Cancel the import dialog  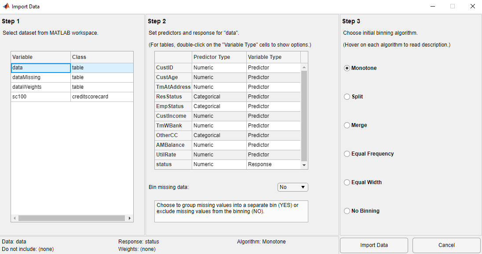446,245
